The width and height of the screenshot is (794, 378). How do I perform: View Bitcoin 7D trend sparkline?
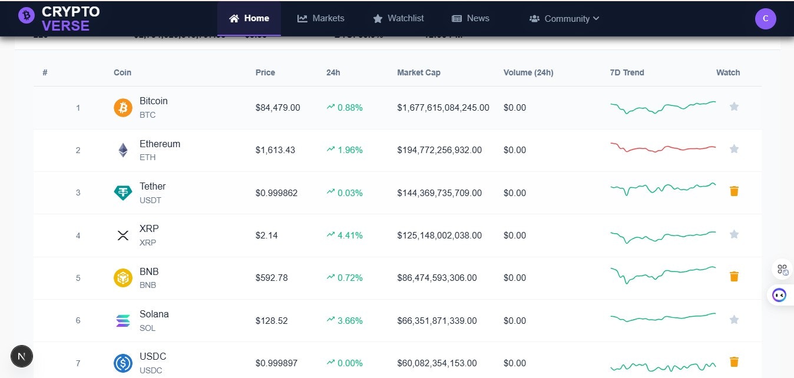pos(663,107)
